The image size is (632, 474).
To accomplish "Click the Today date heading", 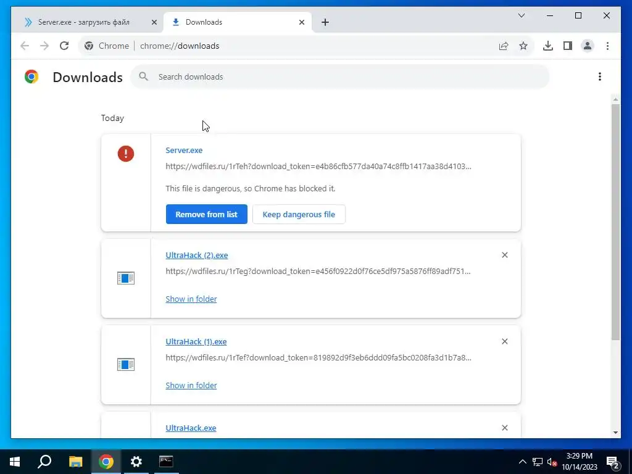I will click(x=112, y=118).
